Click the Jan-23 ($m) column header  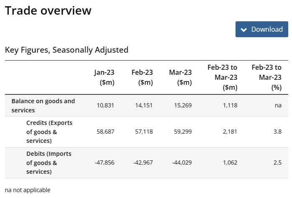pyautogui.click(x=104, y=77)
